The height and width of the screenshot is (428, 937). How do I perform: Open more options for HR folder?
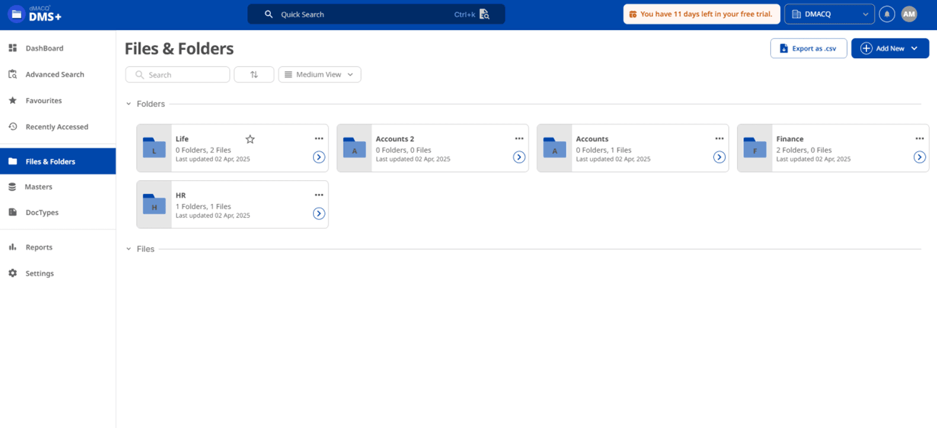click(319, 195)
